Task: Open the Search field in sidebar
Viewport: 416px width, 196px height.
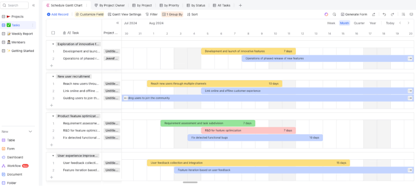Action: [x=15, y=5]
